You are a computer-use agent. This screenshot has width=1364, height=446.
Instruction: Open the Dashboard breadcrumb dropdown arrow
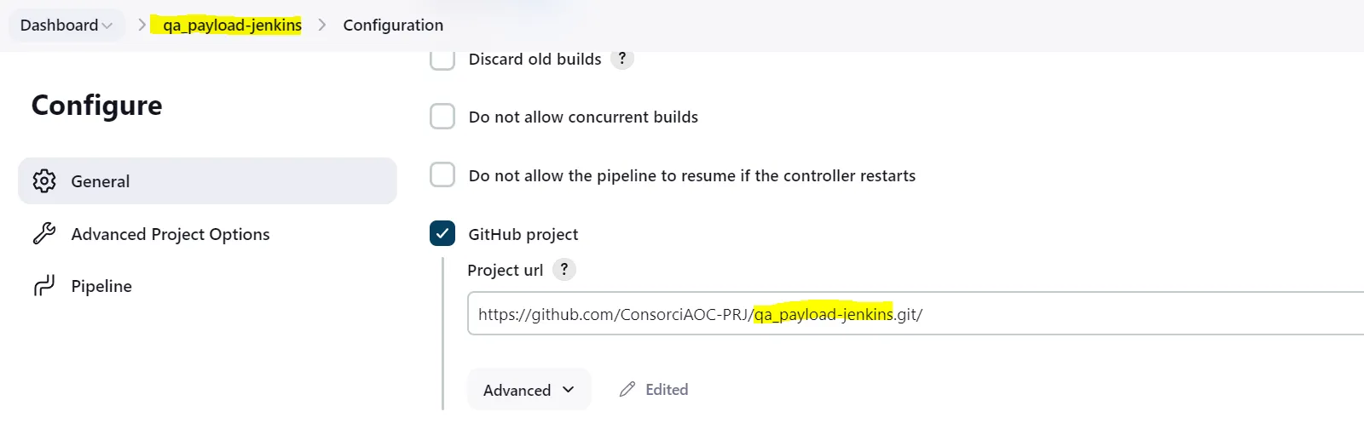point(107,26)
